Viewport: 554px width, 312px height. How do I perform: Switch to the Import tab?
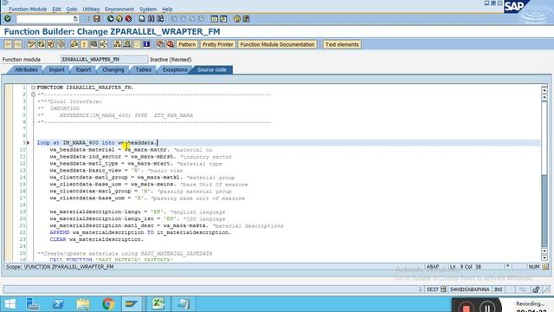[x=56, y=69]
